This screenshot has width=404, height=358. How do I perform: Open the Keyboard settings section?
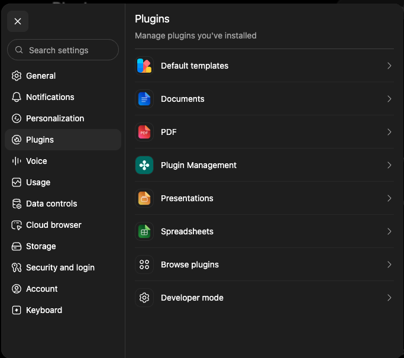[63, 310]
